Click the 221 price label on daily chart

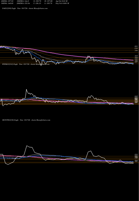[x=136, y=46]
